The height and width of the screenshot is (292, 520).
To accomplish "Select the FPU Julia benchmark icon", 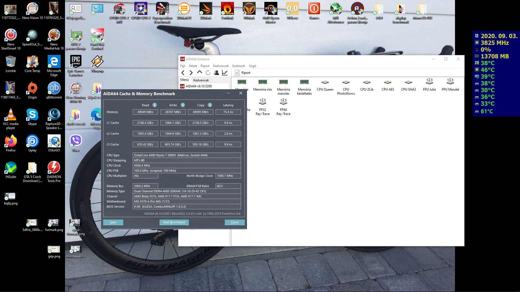I will pyautogui.click(x=429, y=85).
